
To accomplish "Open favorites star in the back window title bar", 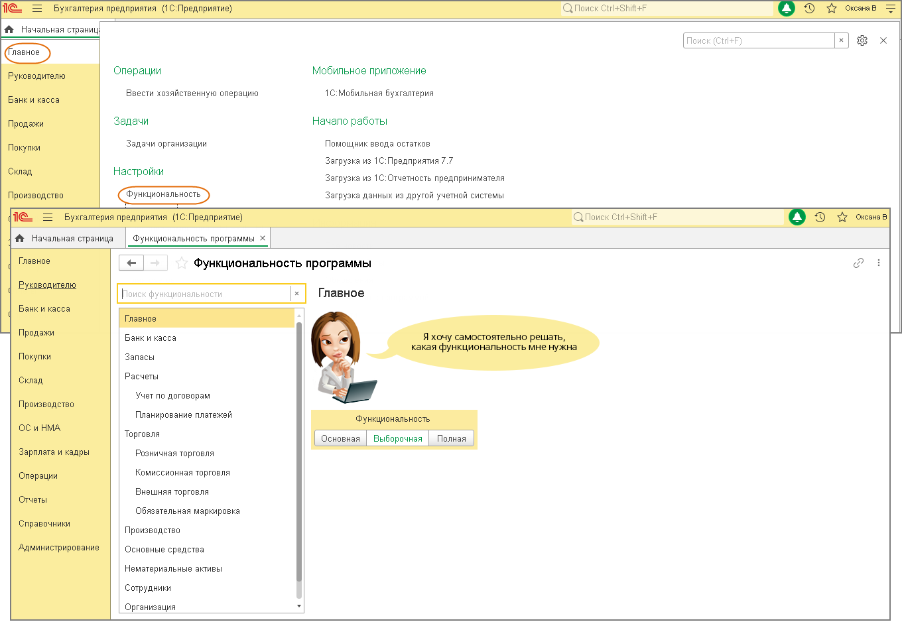I will pyautogui.click(x=832, y=9).
